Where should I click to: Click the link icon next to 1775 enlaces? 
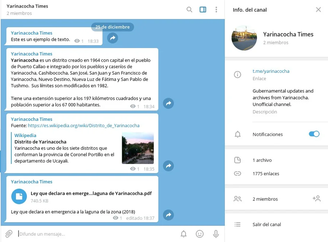[237, 173]
